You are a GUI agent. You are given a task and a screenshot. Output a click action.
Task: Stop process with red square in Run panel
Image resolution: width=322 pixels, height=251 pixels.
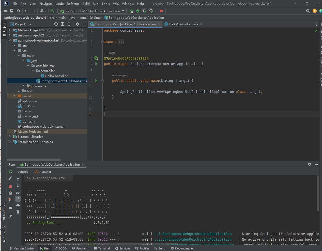(10, 186)
